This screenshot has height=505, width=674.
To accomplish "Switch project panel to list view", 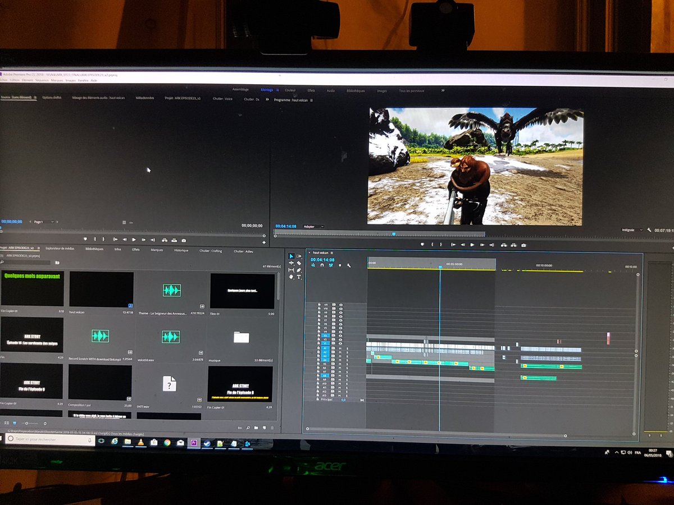I will pyautogui.click(x=7, y=423).
